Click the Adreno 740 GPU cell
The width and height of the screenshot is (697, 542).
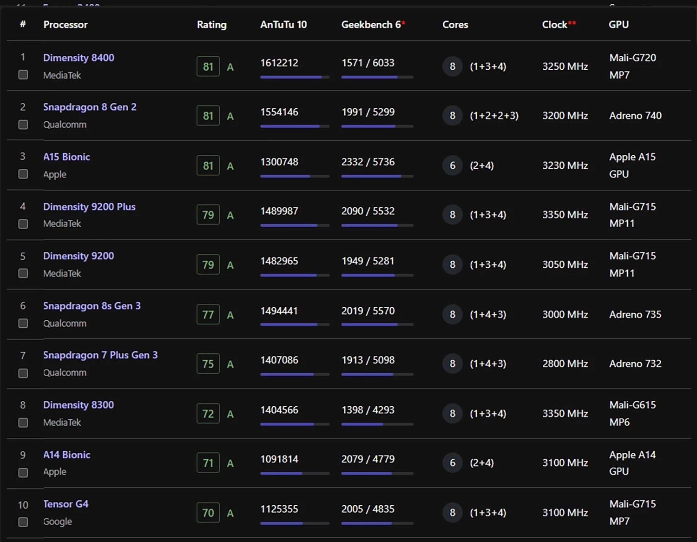pos(635,115)
